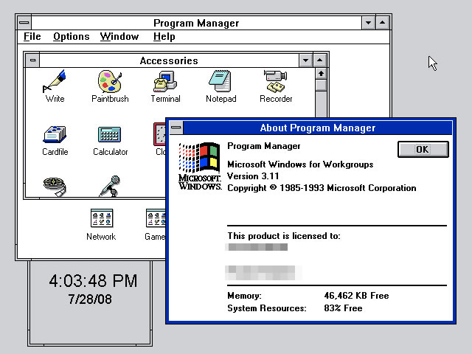Click the Accessories scrollbar up arrow
Viewport: 472px width, 354px height.
321,74
